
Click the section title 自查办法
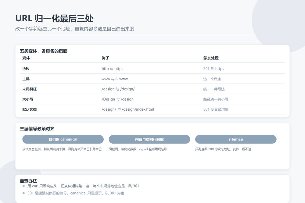[x=28, y=181]
